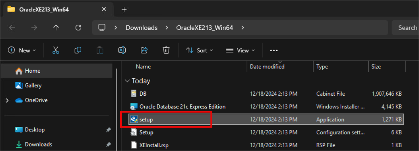Click OracleXE213_Win64 in the address bar
419x151 pixels.
click(x=204, y=27)
